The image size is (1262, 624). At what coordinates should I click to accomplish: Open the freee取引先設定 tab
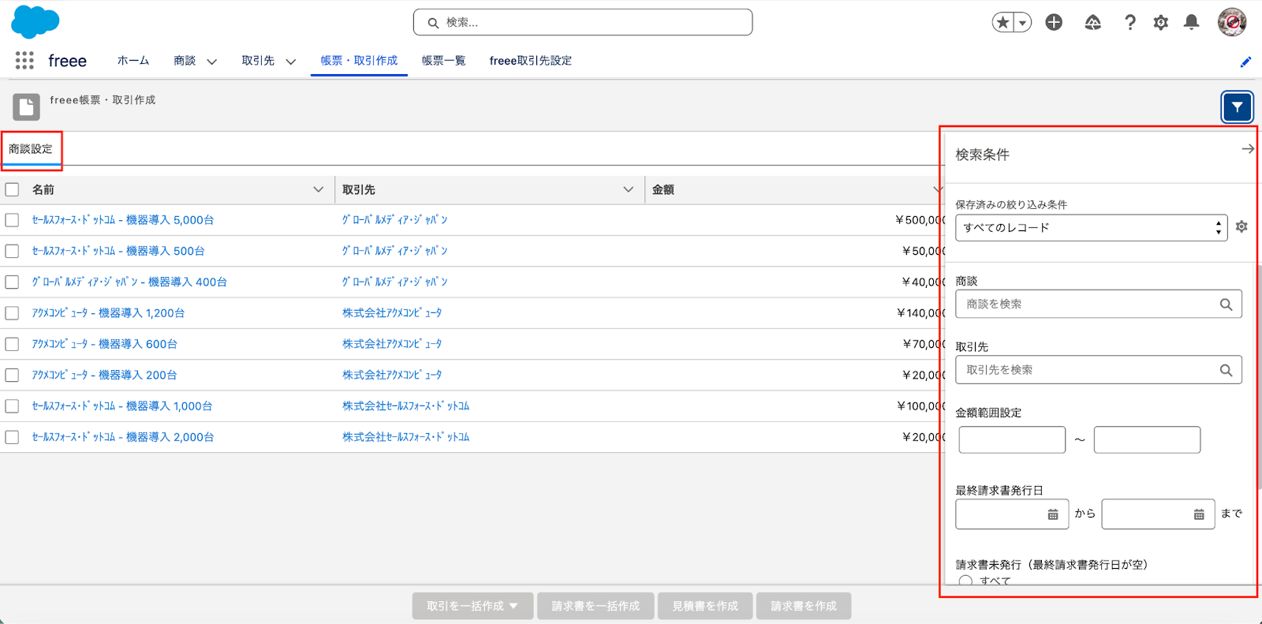pyautogui.click(x=530, y=61)
